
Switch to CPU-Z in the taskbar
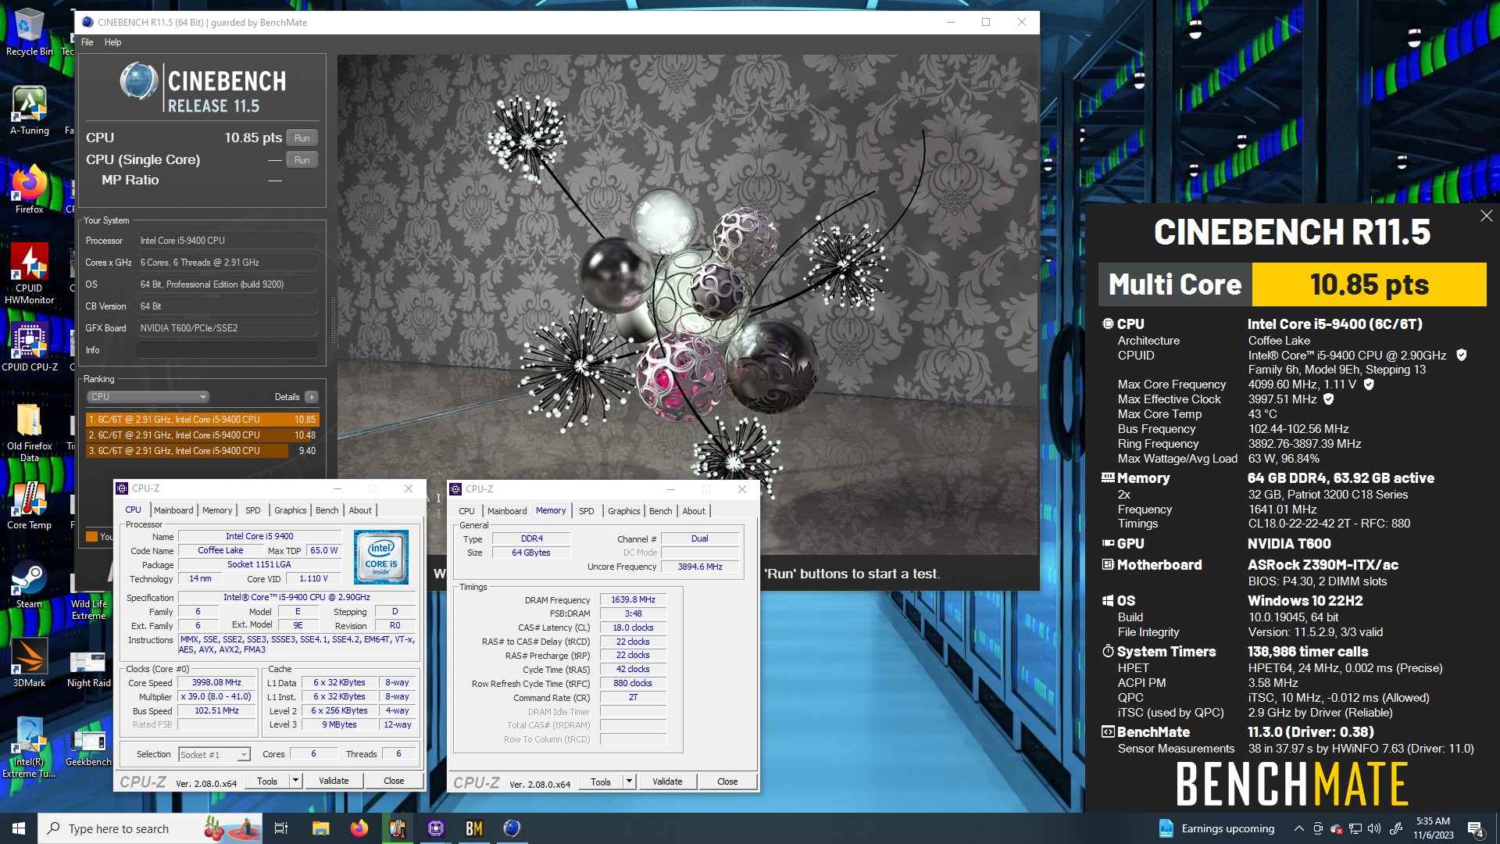[x=436, y=828]
